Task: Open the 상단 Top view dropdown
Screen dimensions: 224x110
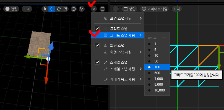Action: click(129, 9)
